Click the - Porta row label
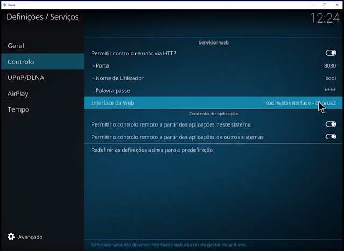This screenshot has width=344, height=251. [x=101, y=65]
